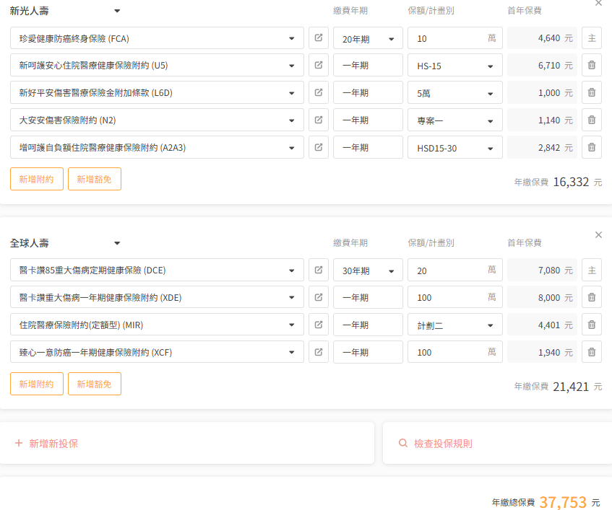612x510 pixels.
Task: Expand product selector 臻心一意防癌一年期健康保險附約 (XCF)
Action: (157, 352)
